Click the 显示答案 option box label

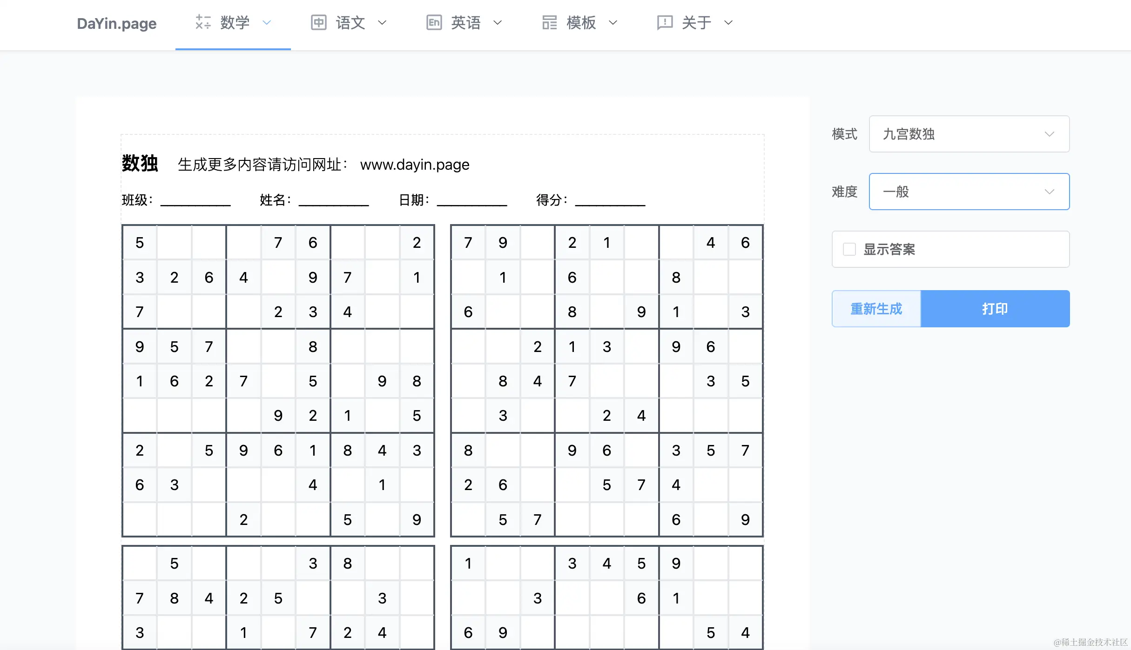(x=889, y=249)
